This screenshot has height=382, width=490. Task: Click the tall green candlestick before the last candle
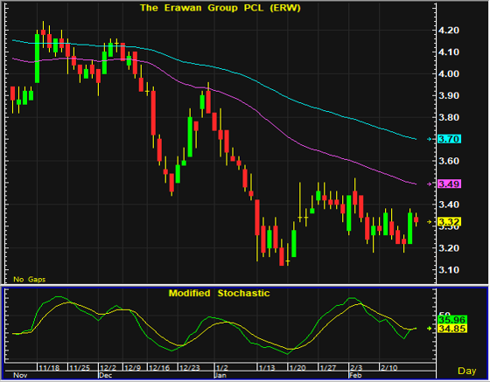tap(409, 228)
